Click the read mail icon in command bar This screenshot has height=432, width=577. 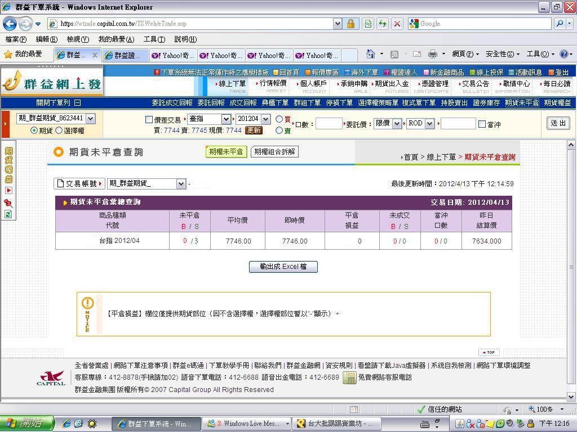(x=416, y=55)
